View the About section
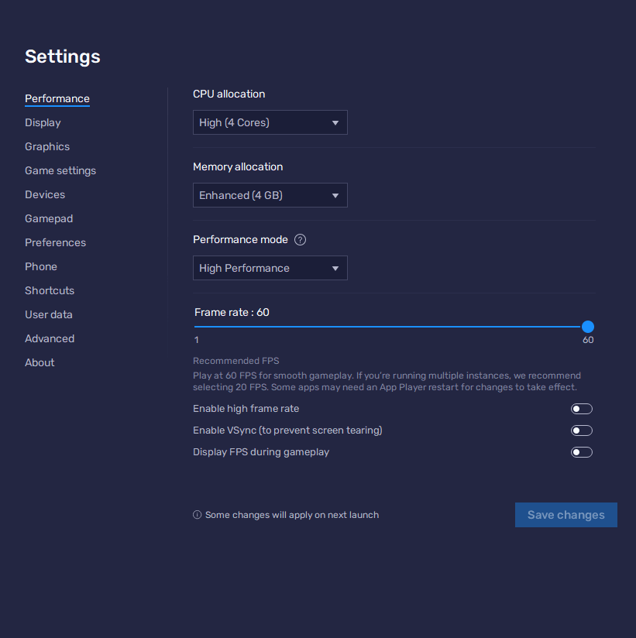The image size is (636, 638). coord(40,362)
